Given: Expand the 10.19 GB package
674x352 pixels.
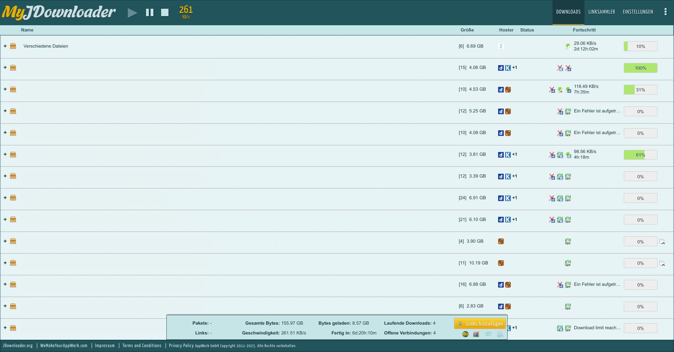Looking at the screenshot, I should [x=5, y=263].
